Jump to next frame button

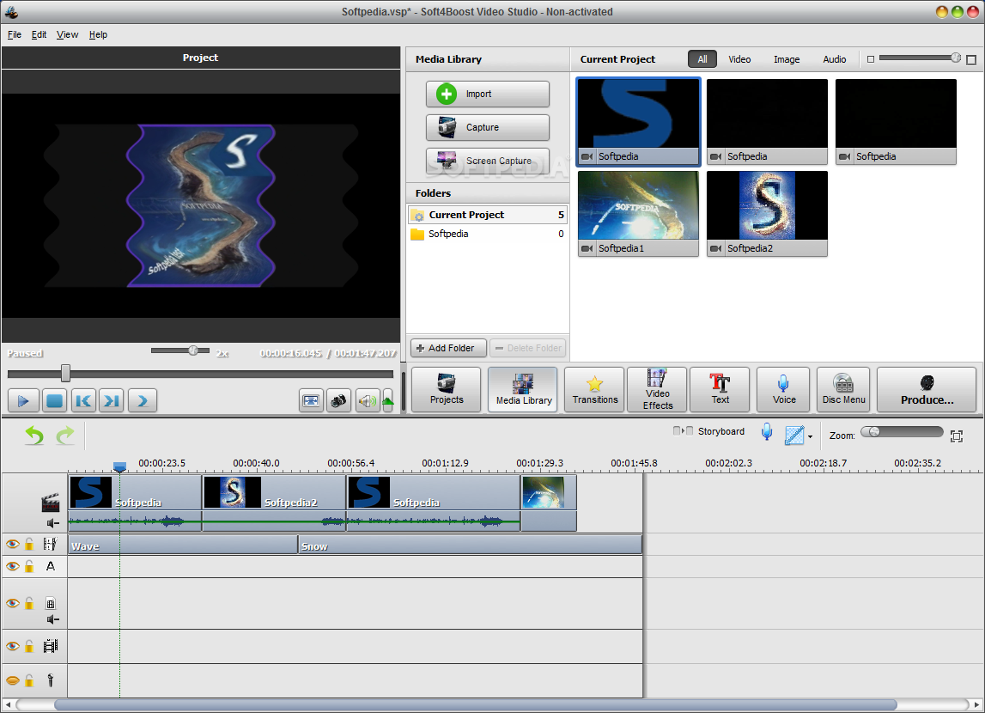(111, 401)
